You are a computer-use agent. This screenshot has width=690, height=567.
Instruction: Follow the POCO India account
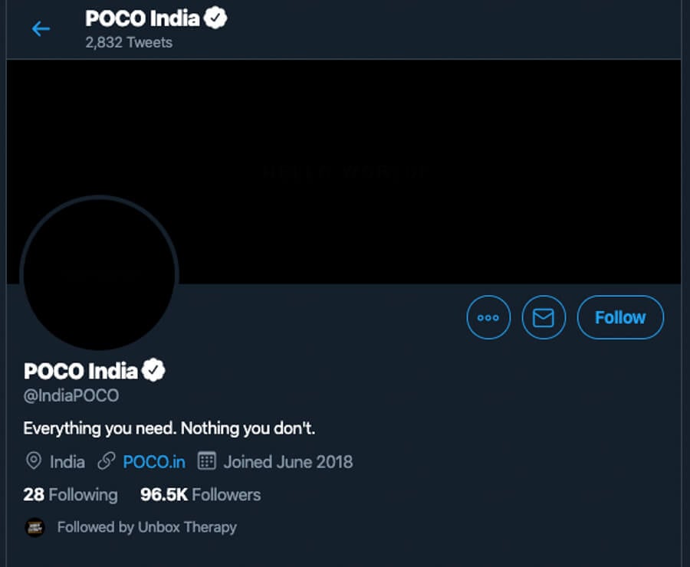(620, 317)
